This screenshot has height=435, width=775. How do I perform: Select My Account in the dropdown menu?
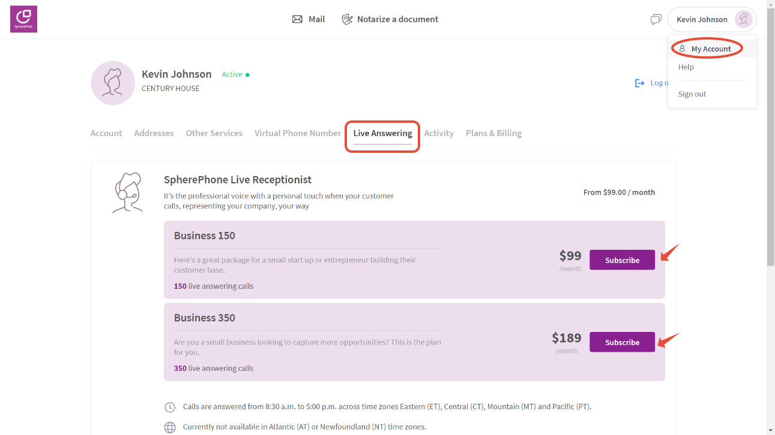[711, 49]
